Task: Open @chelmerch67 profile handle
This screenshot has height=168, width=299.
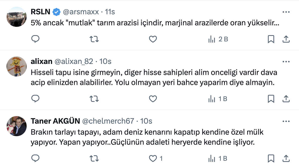Action: [x=108, y=121]
